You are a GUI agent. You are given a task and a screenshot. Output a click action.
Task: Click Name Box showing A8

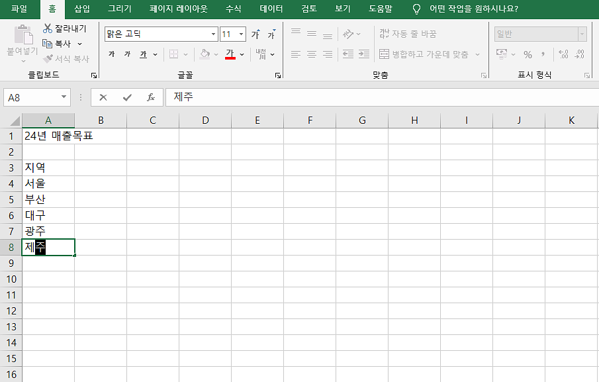[x=30, y=97]
